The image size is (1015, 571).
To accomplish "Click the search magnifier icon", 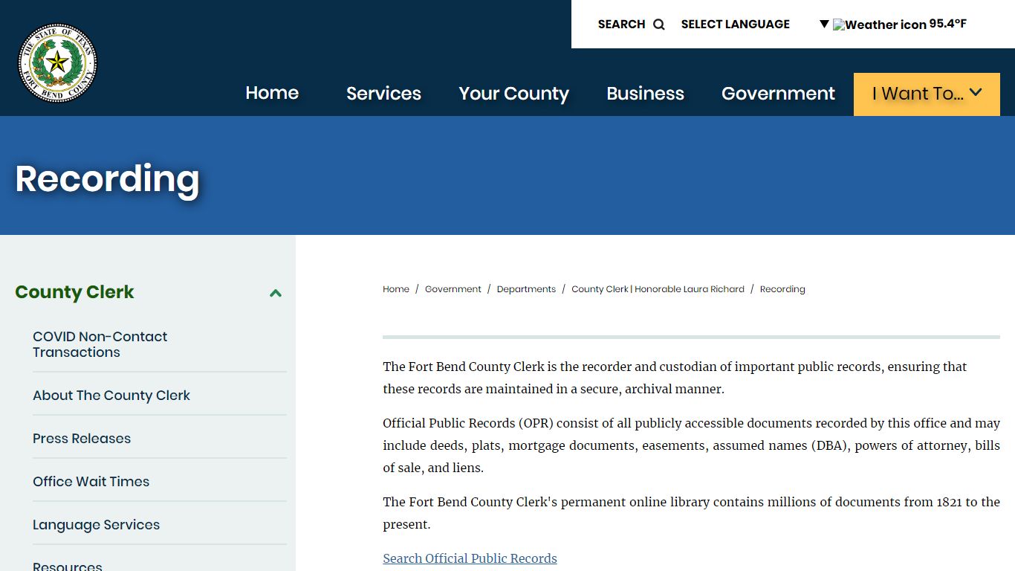I will click(x=659, y=25).
